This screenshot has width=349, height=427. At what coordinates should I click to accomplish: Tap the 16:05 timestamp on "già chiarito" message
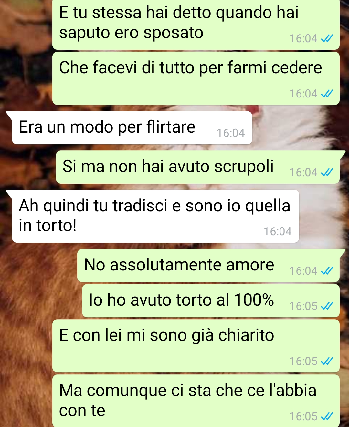point(303,361)
